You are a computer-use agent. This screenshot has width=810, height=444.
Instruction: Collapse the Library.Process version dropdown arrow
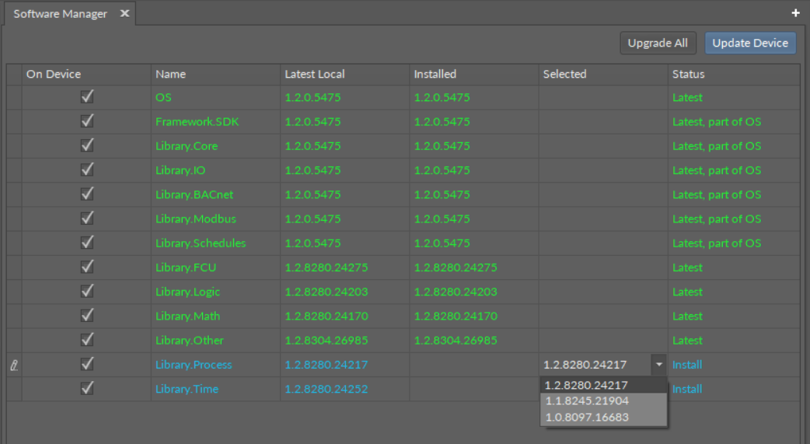(659, 365)
